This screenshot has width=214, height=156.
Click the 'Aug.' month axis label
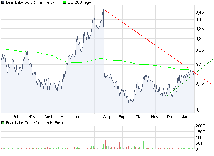tap(107, 117)
